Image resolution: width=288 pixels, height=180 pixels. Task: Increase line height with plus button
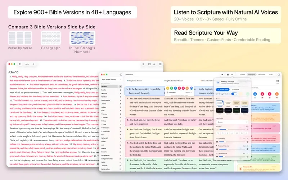(247, 142)
